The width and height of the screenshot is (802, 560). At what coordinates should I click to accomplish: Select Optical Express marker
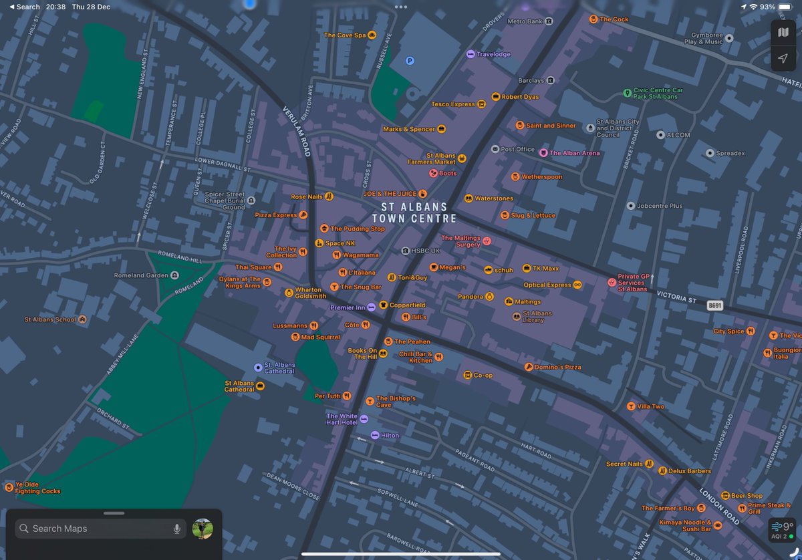(x=577, y=285)
